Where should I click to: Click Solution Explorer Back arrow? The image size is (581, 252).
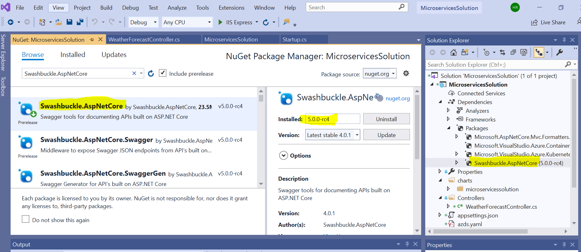tap(432, 52)
